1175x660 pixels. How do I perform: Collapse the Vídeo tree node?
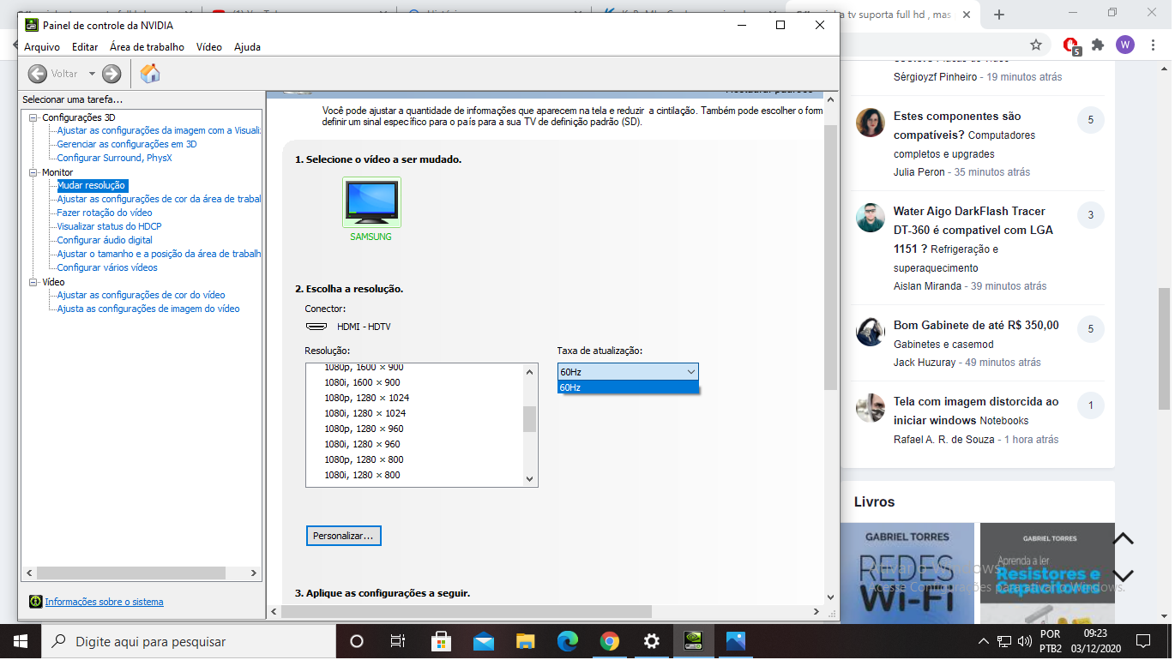[x=33, y=282]
